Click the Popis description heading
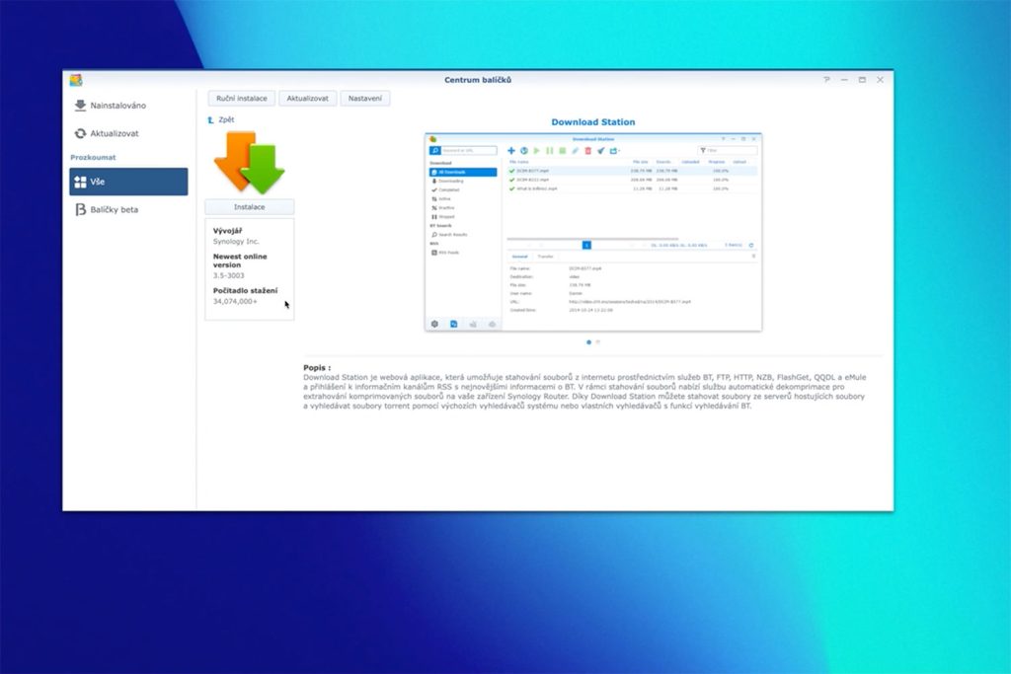Image resolution: width=1011 pixels, height=674 pixels. 317,367
